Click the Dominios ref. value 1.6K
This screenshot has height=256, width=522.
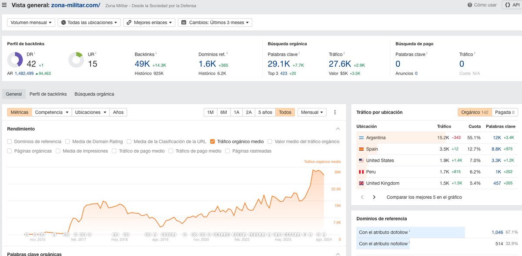[x=207, y=64]
